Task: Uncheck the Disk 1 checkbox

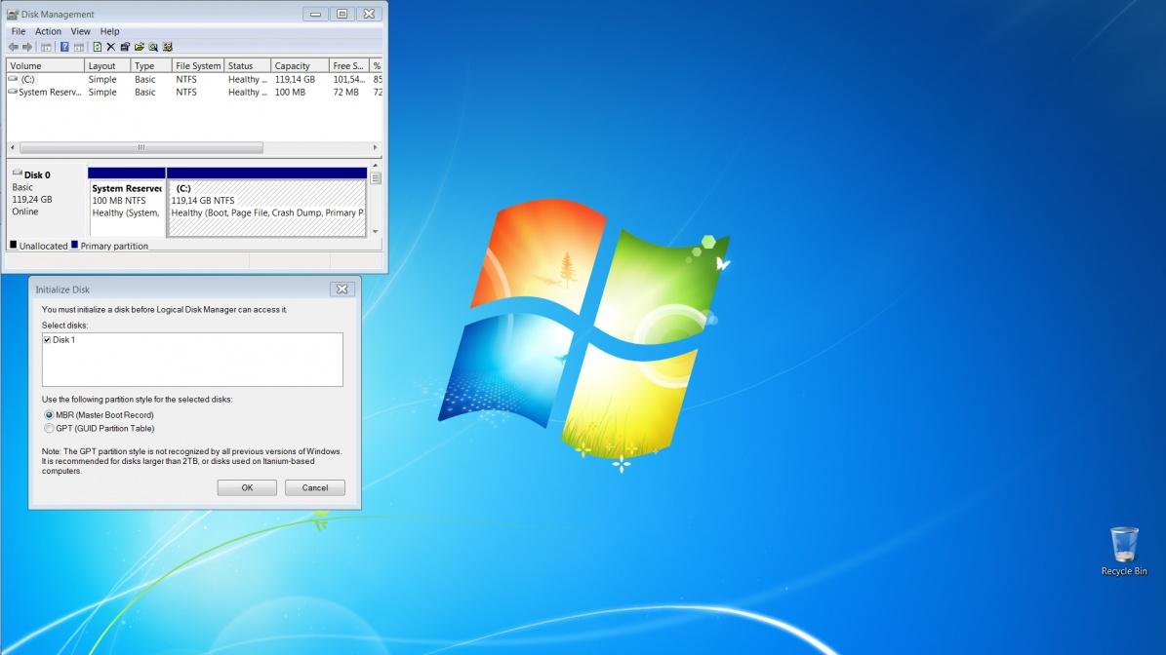Action: pos(47,340)
